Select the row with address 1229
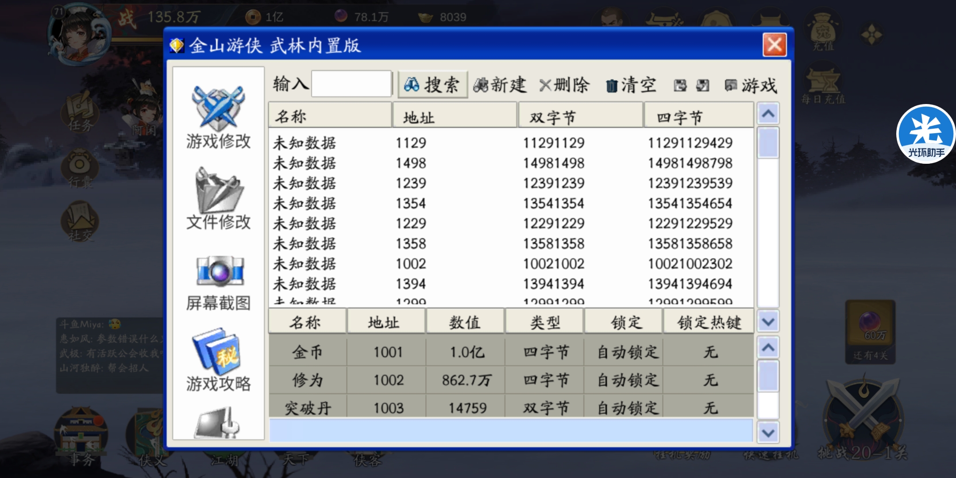 (x=511, y=223)
